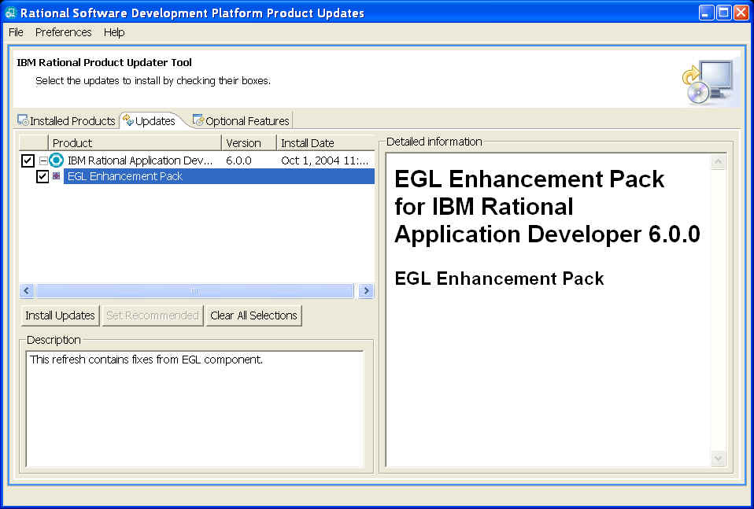Close the Product Updates window
Viewport: 754px width, 509px height.
pyautogui.click(x=741, y=13)
